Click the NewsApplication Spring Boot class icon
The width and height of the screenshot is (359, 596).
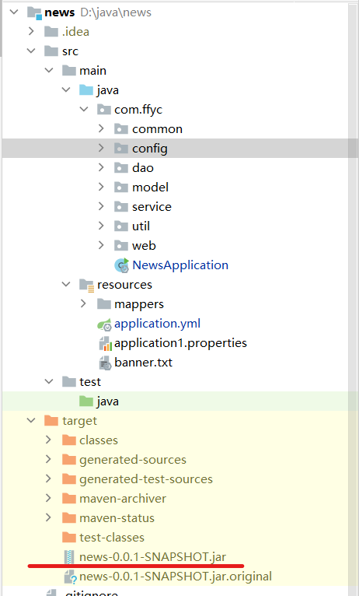click(x=122, y=265)
